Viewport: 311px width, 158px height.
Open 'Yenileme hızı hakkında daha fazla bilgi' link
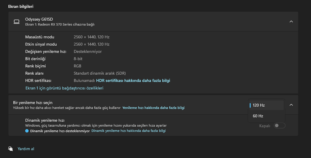coord(153,108)
